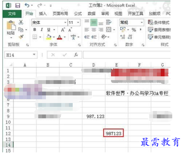The height and width of the screenshot is (153, 183).
Task: Expand the borders dropdown arrow
Action: pyautogui.click(x=40, y=37)
